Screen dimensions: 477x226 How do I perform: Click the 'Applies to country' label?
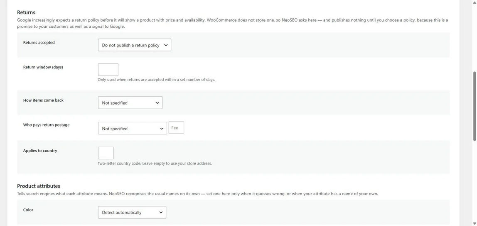point(40,151)
